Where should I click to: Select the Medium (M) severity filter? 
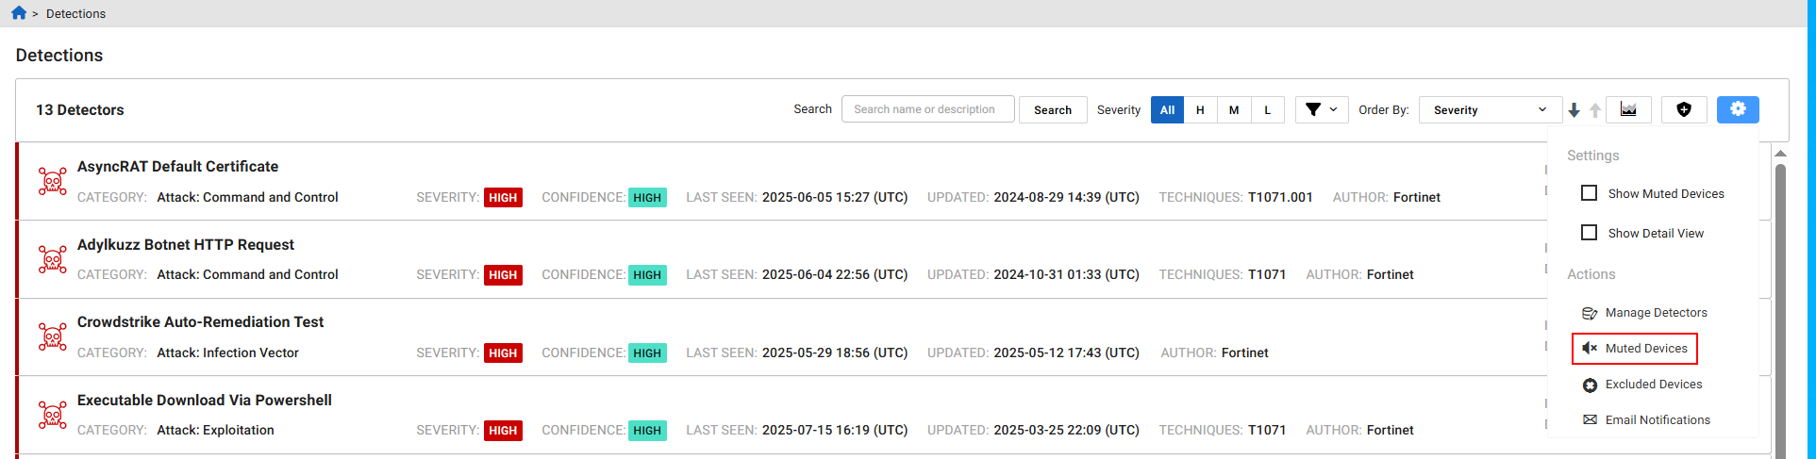coord(1234,110)
